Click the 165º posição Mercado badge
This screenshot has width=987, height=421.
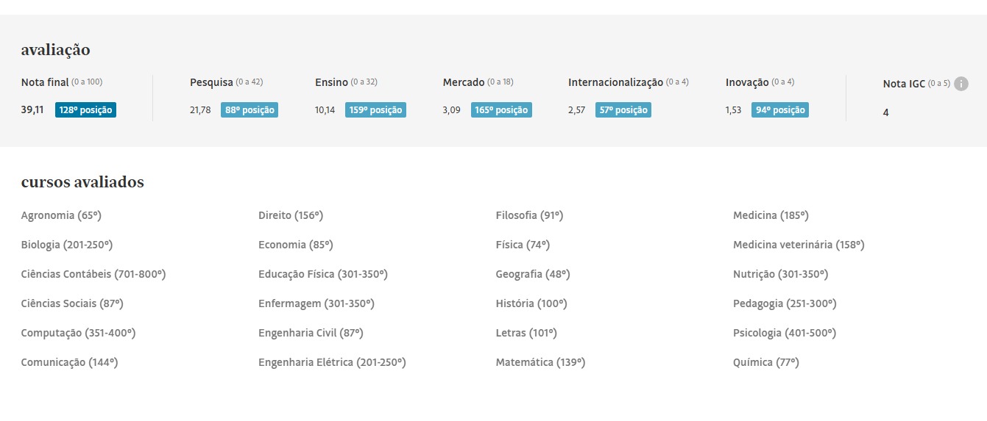[x=501, y=110]
